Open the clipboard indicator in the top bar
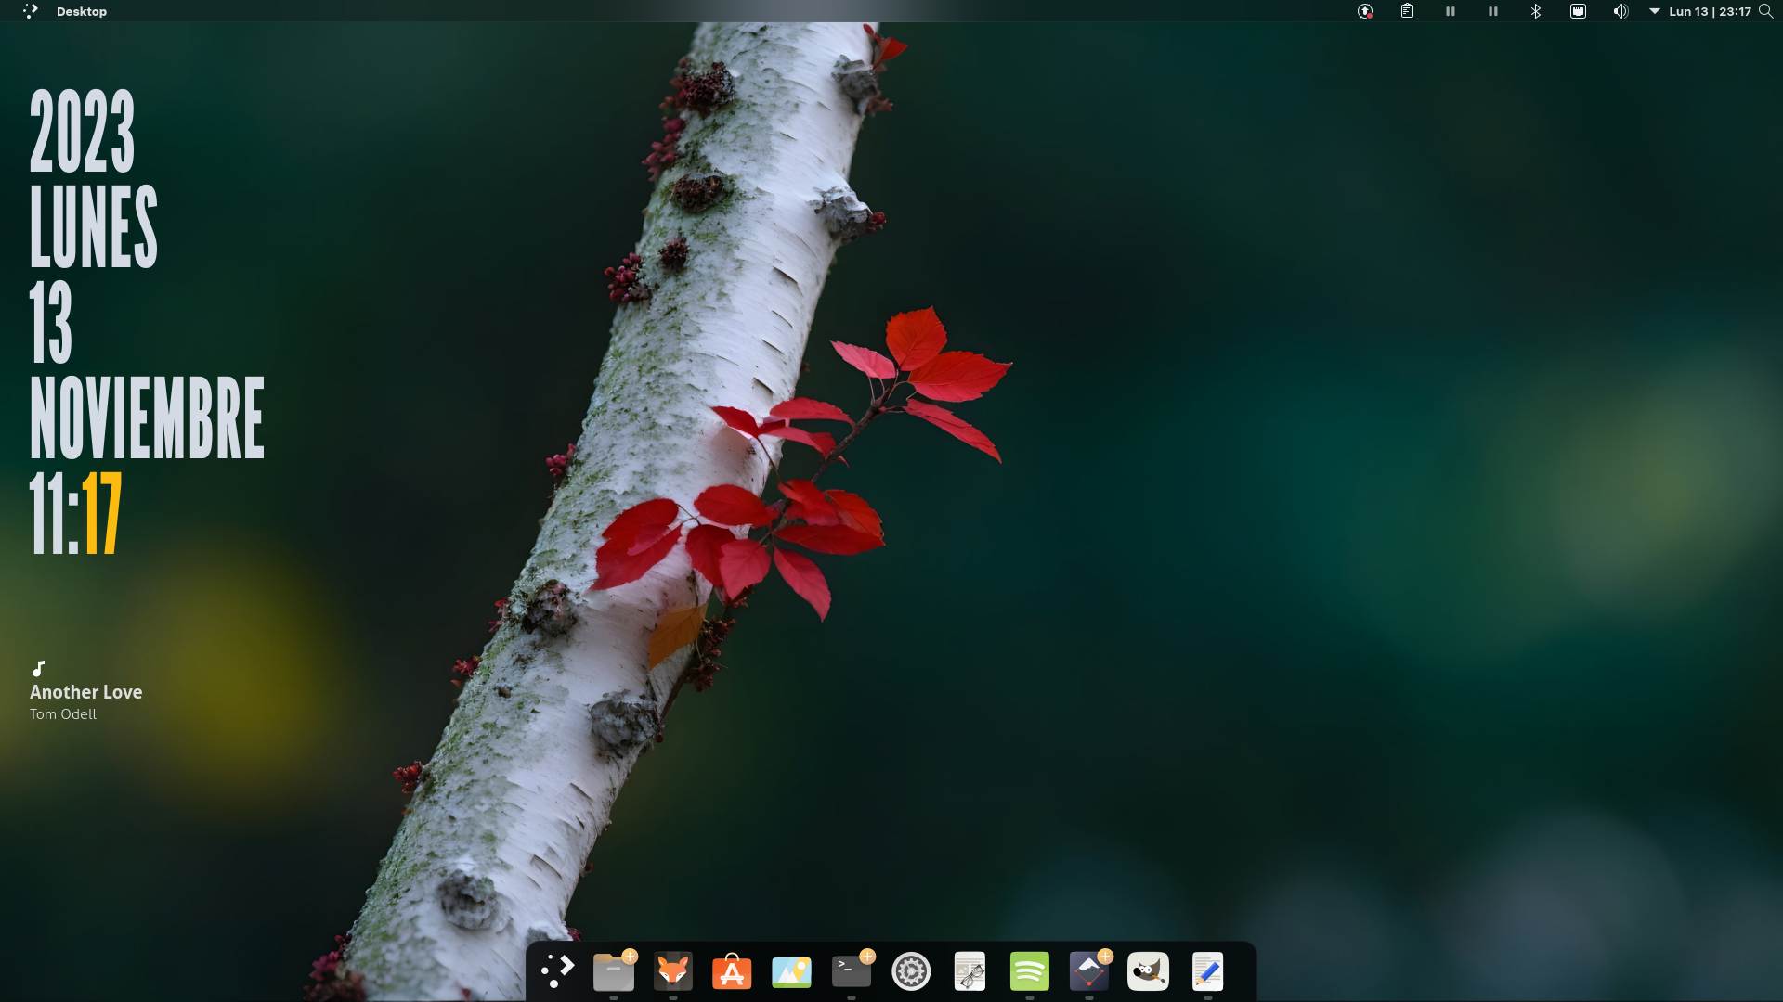The image size is (1783, 1002). point(1408,11)
